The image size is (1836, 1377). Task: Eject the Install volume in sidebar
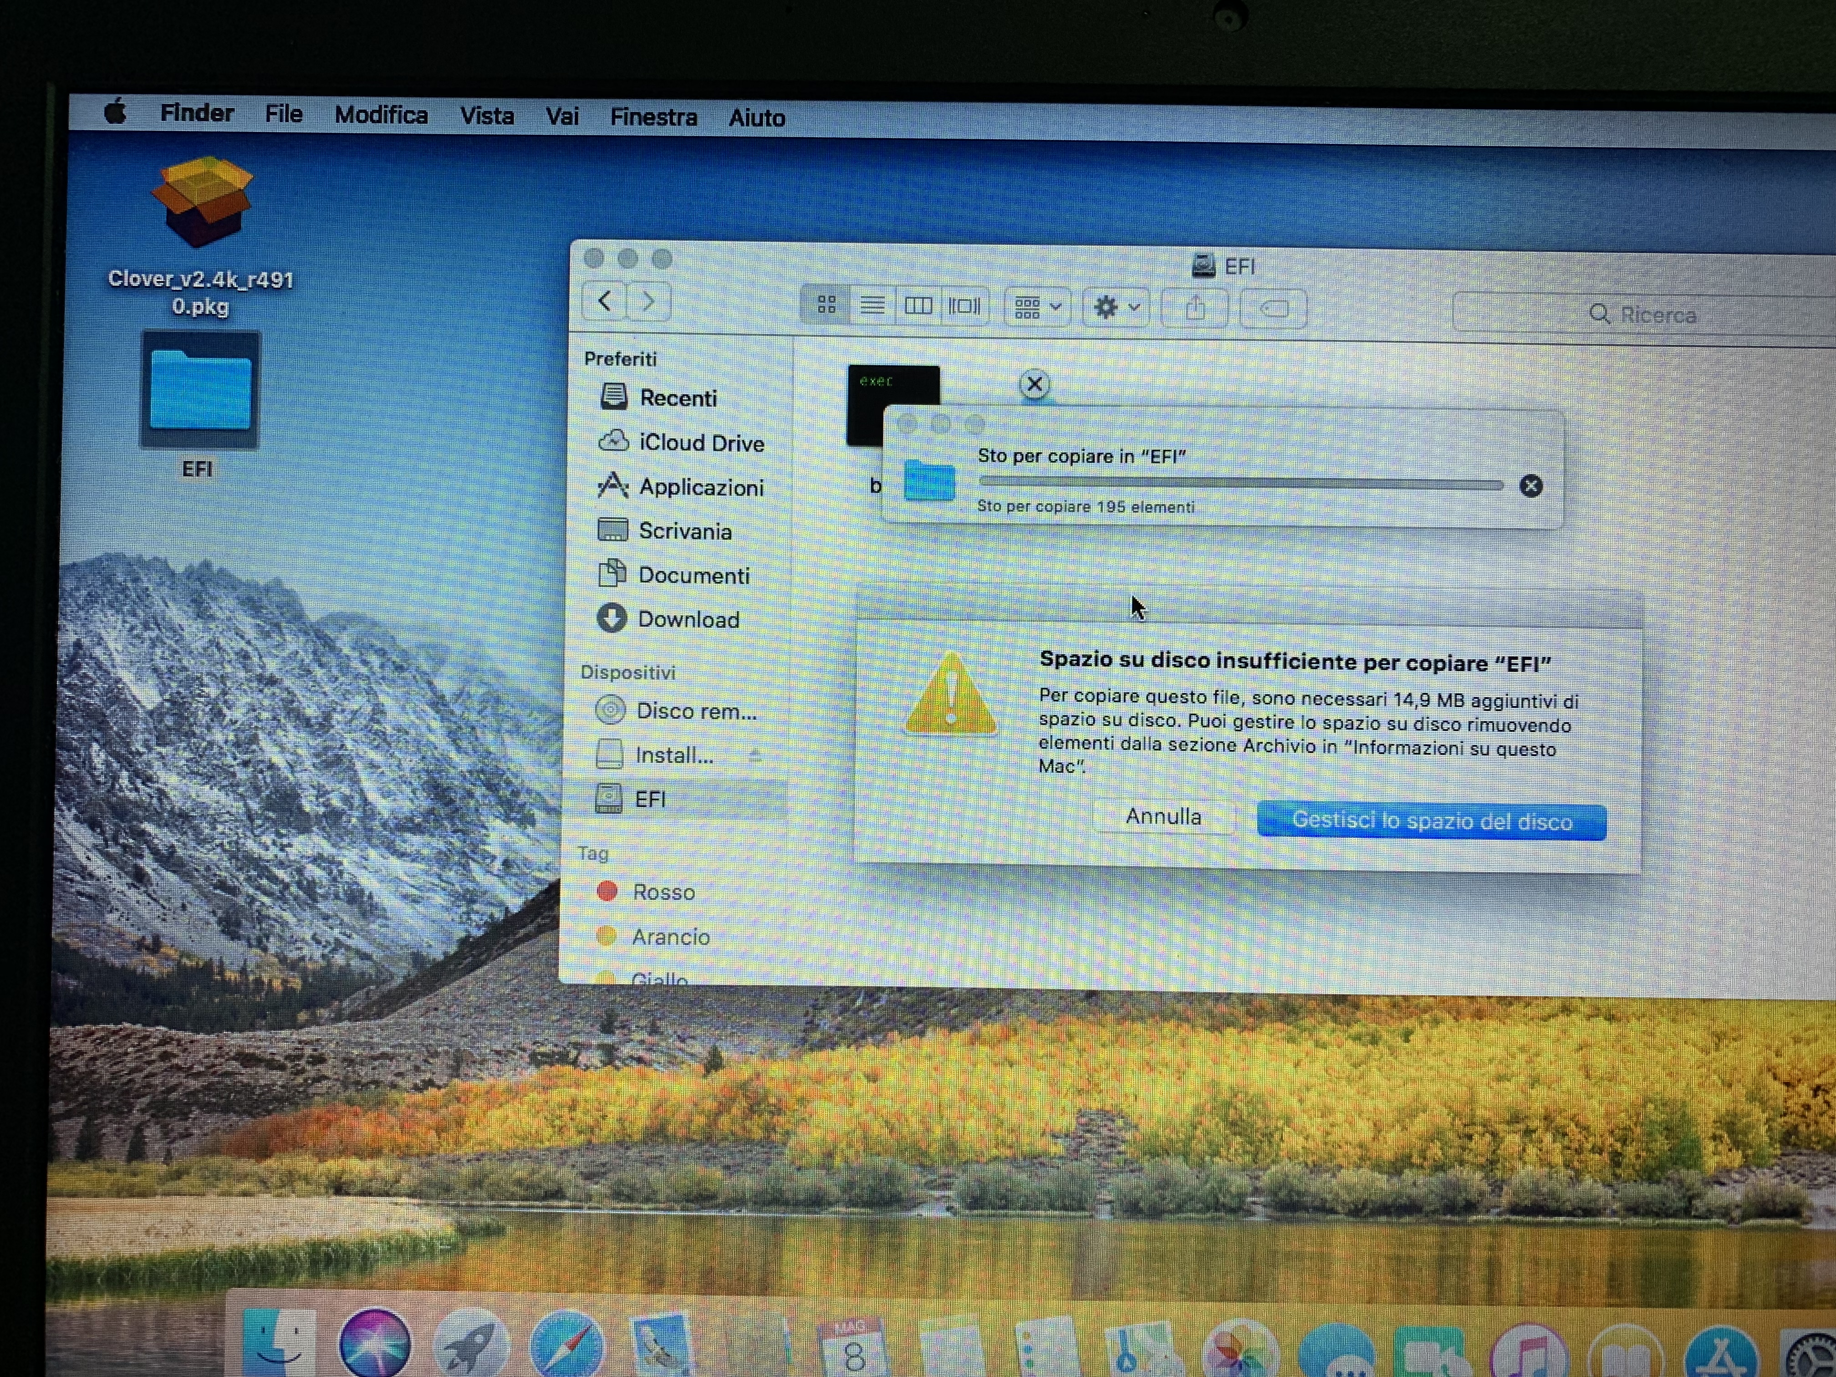click(755, 755)
